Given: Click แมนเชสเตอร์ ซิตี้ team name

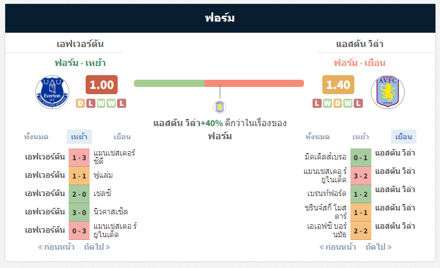Looking at the screenshot, I should pos(114,157).
